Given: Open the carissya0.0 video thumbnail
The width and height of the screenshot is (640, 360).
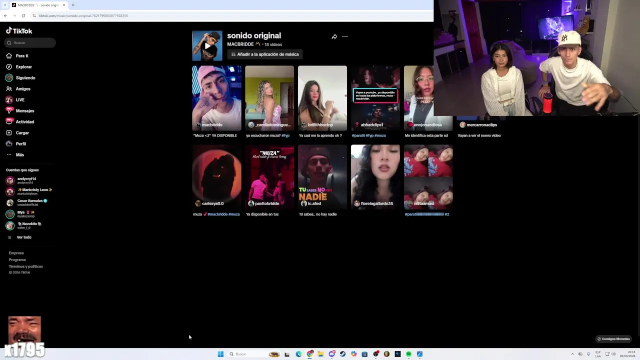Looking at the screenshot, I should [216, 177].
